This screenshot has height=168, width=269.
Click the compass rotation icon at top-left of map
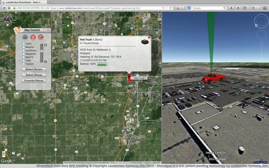(x=8, y=20)
